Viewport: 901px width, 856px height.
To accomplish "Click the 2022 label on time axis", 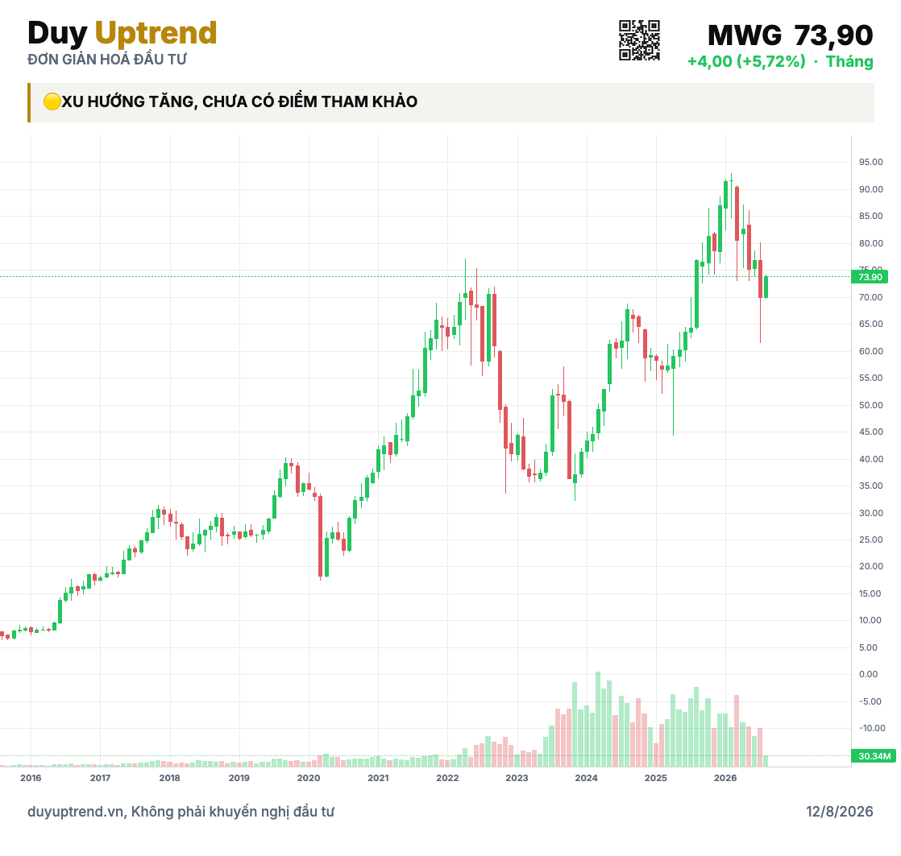I will [447, 778].
